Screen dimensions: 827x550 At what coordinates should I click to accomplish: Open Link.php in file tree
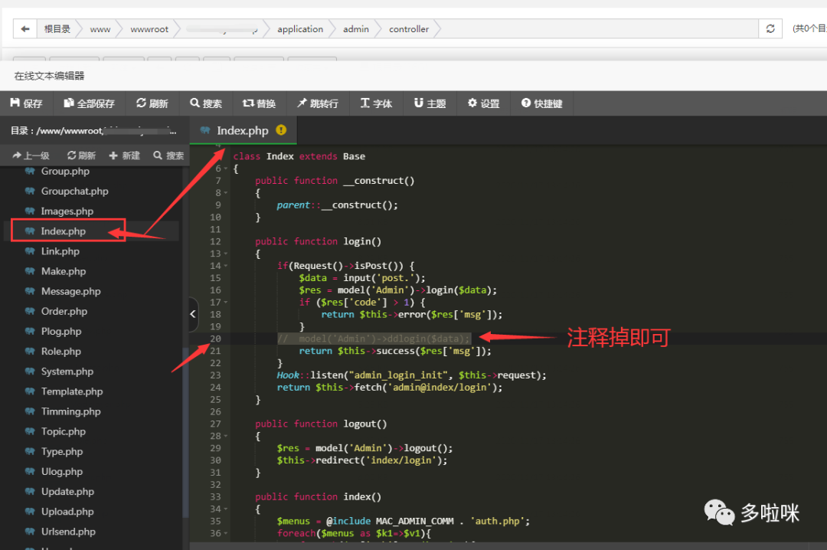tap(60, 251)
